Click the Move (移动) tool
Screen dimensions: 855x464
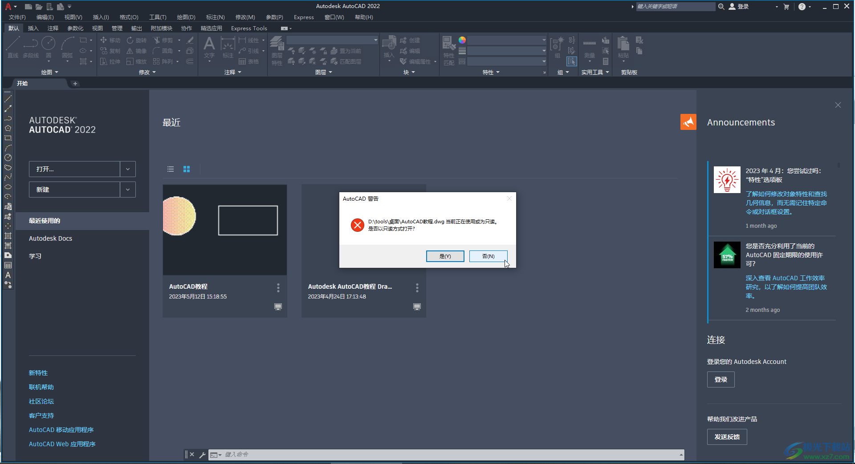point(110,40)
